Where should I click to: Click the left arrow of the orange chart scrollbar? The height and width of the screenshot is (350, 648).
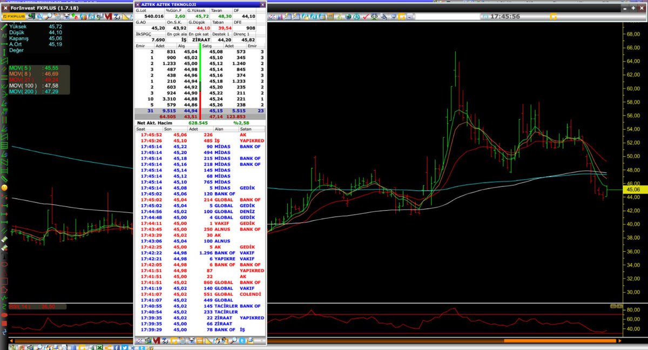[11, 341]
